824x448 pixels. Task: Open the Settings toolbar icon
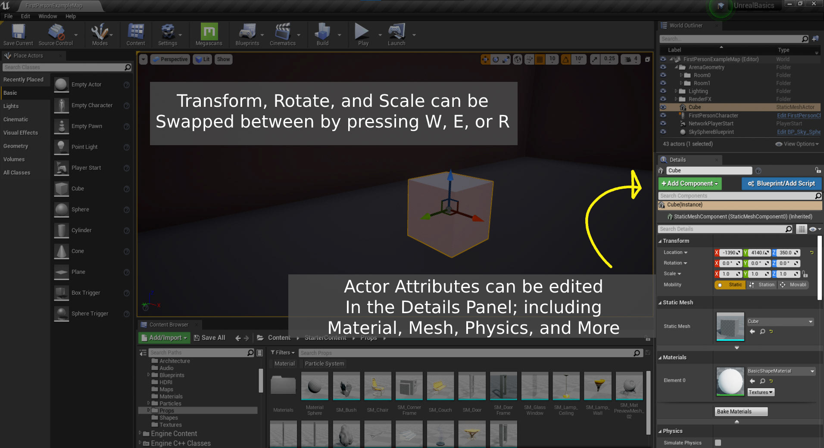[x=168, y=34]
